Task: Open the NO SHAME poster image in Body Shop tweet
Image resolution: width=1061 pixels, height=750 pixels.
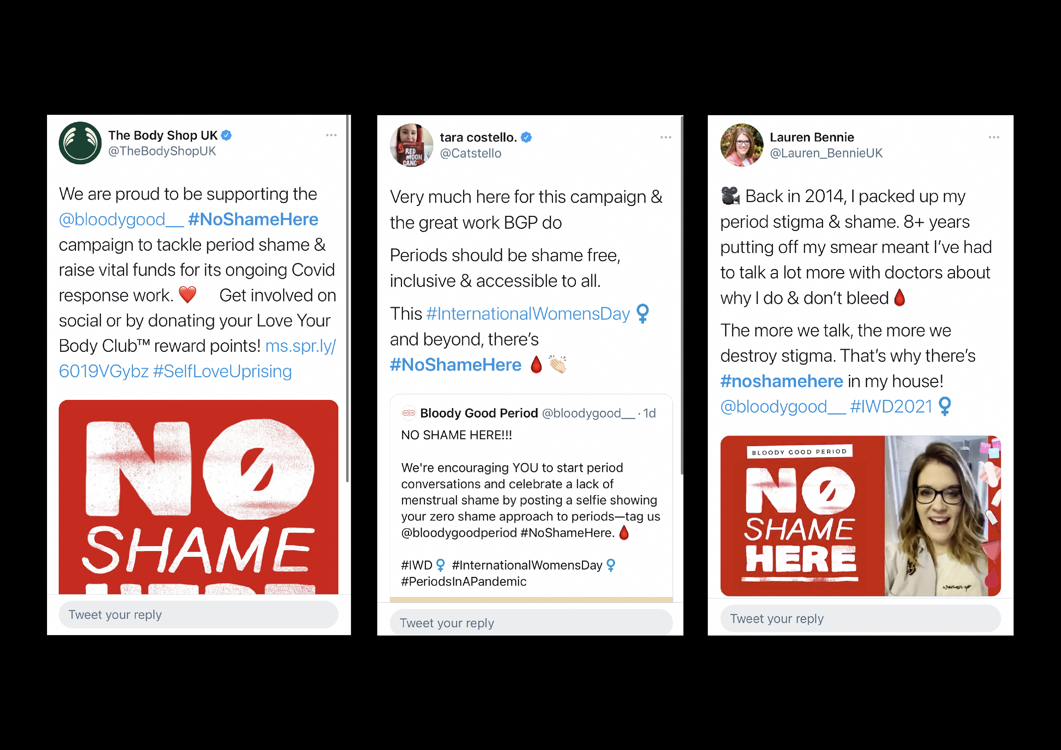Action: point(198,497)
